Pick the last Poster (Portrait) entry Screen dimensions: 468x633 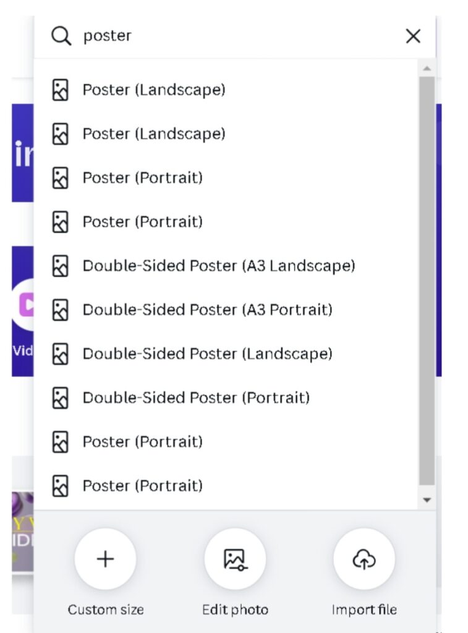coord(226,486)
